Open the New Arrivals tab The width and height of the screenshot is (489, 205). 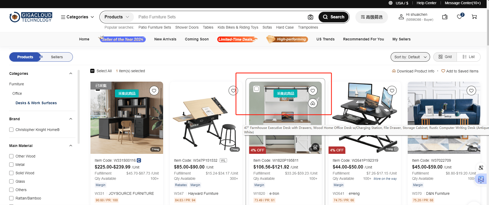(165, 39)
